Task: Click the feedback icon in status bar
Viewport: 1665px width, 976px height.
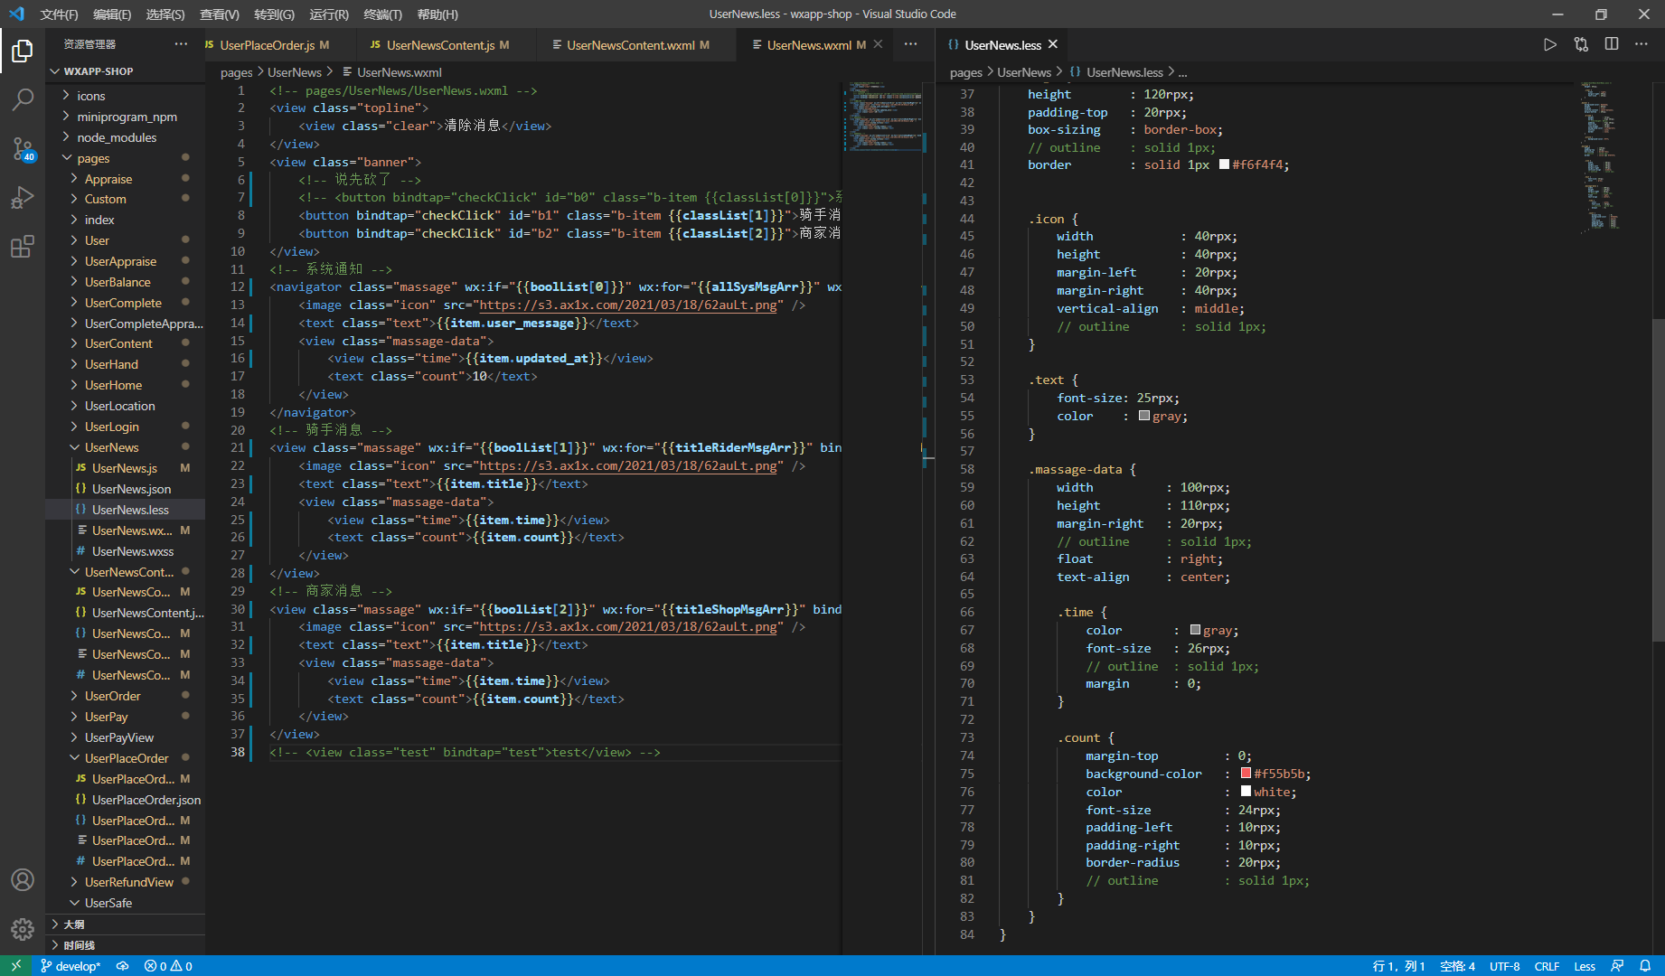Action: click(1617, 966)
